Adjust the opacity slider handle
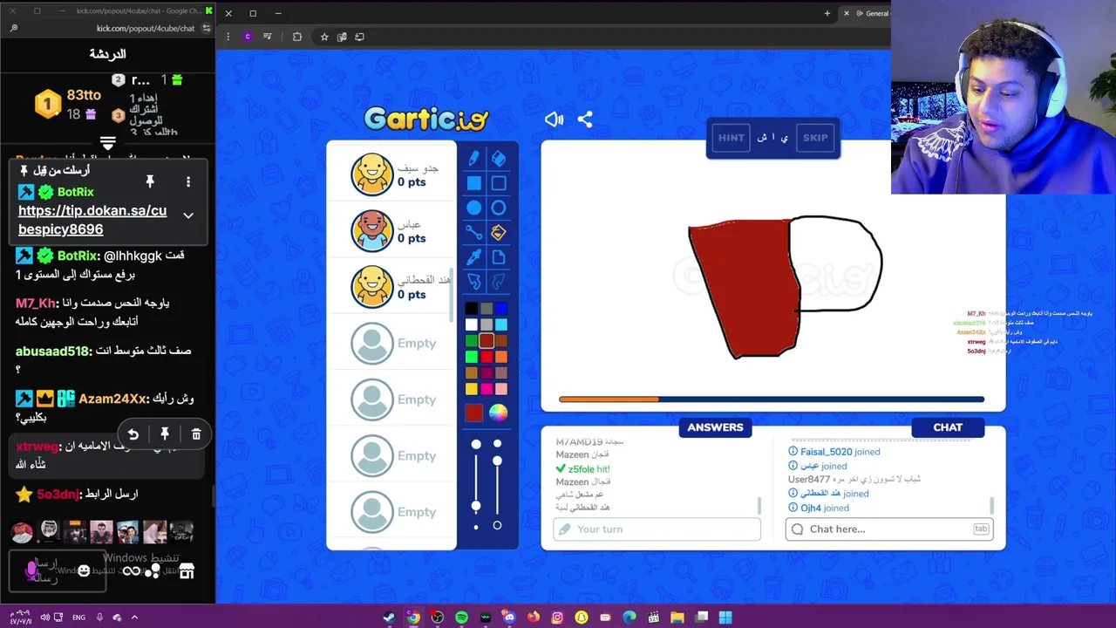 point(497,461)
